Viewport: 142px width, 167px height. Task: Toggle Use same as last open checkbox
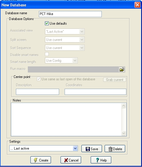click(x=39, y=79)
